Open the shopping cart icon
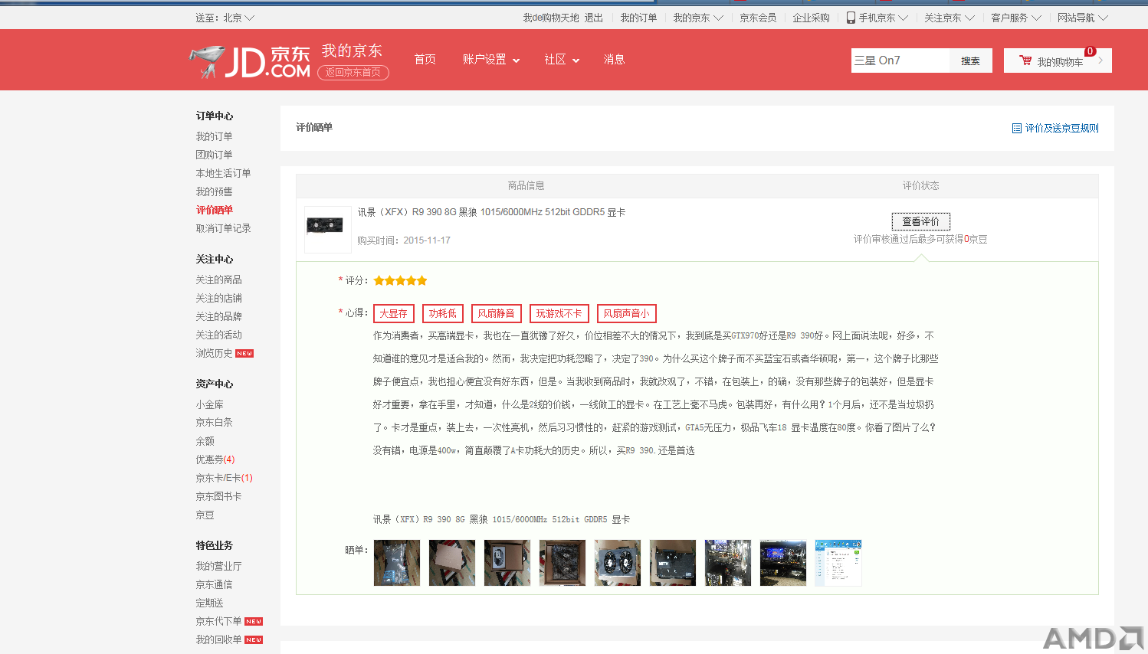Screen dimensions: 1148x654 tap(1025, 60)
